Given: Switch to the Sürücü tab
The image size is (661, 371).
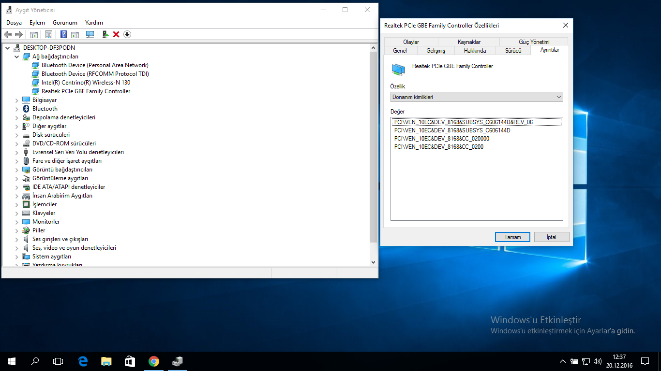Looking at the screenshot, I should 513,50.
